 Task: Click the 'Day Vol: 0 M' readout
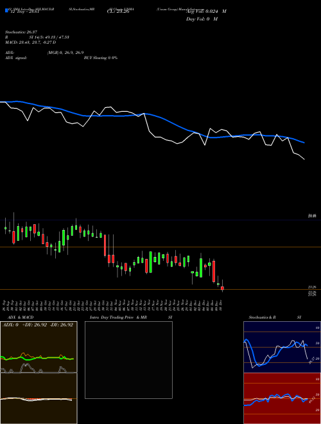click(202, 19)
